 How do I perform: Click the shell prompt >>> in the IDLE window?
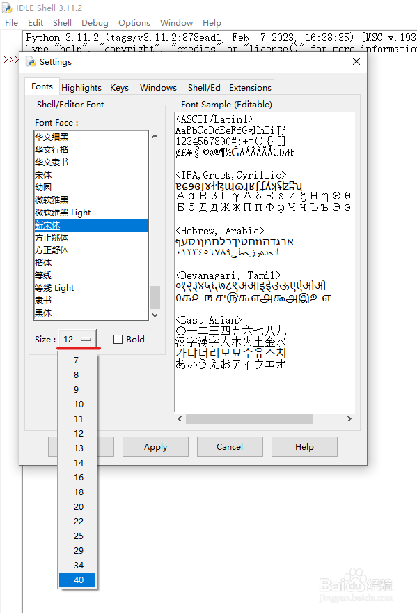click(x=10, y=60)
